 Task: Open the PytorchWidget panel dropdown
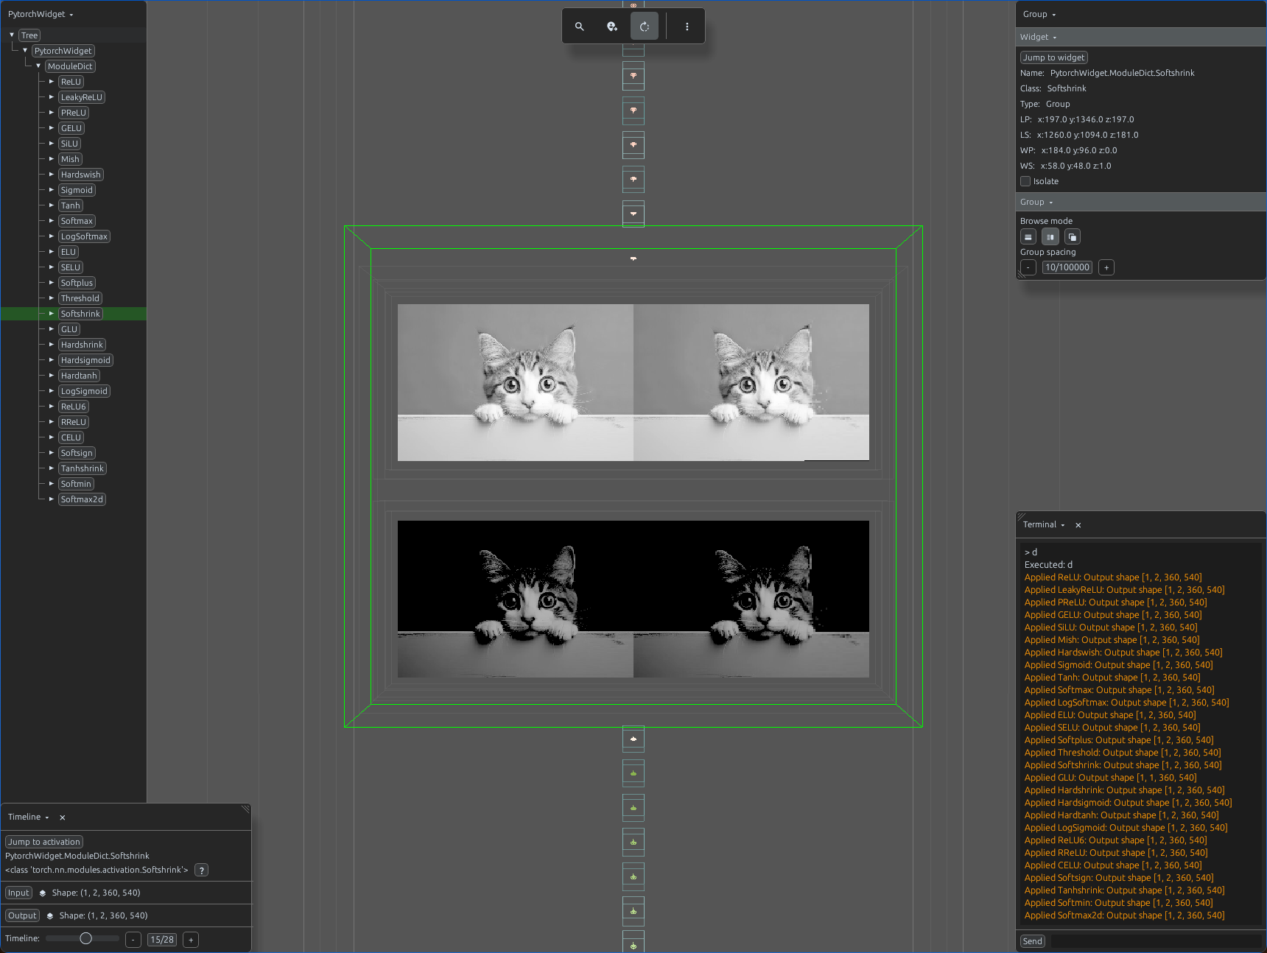[x=41, y=14]
